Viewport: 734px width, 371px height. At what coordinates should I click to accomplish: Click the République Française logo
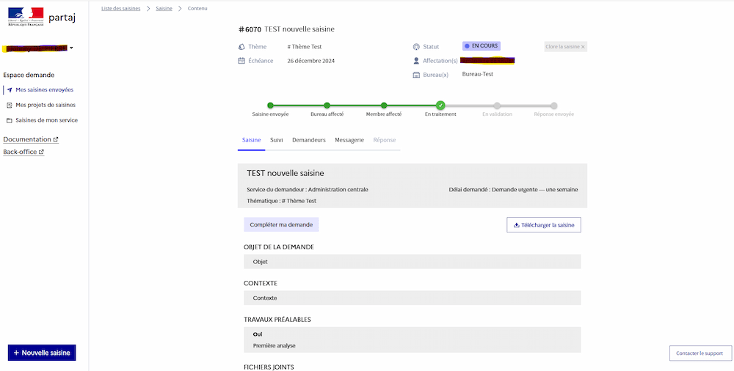(x=26, y=17)
